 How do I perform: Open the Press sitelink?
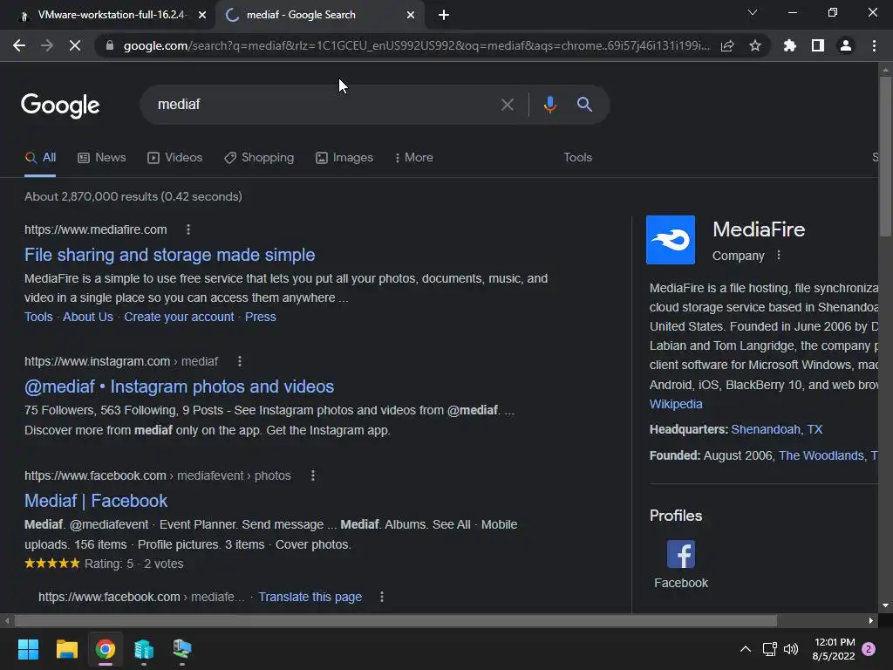point(260,317)
